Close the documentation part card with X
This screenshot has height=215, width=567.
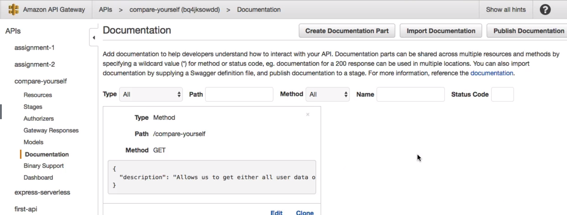(x=308, y=115)
